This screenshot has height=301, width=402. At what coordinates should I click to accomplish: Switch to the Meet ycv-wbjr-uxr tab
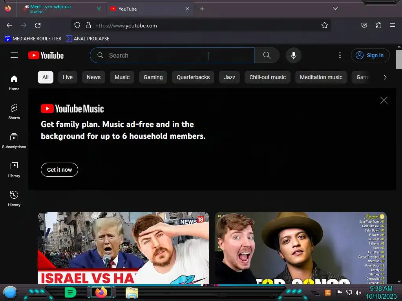61,9
